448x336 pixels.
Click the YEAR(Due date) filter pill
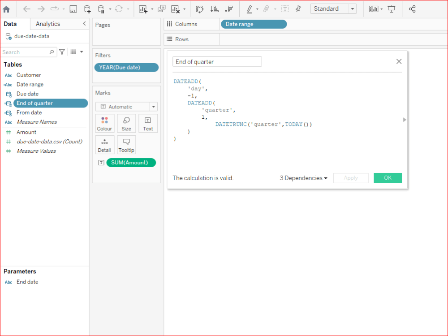[x=127, y=67]
